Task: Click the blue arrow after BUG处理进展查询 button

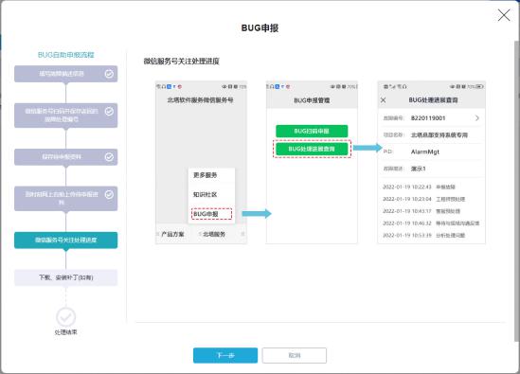Action: (x=368, y=148)
